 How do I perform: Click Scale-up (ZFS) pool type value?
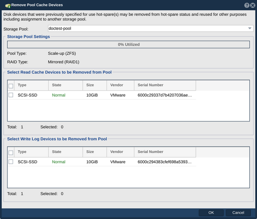point(62,54)
